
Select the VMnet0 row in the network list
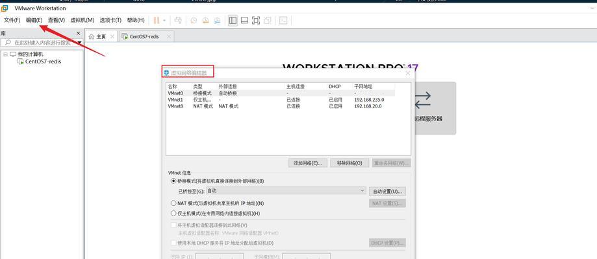(x=281, y=93)
